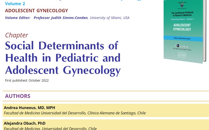Select the Social Determinants of Health chapter title
This screenshot has height=130, width=209.
click(x=63, y=58)
